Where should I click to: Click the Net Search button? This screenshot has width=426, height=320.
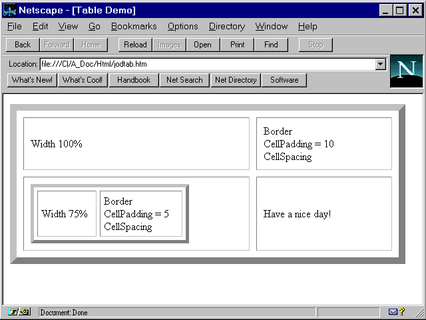coord(184,80)
